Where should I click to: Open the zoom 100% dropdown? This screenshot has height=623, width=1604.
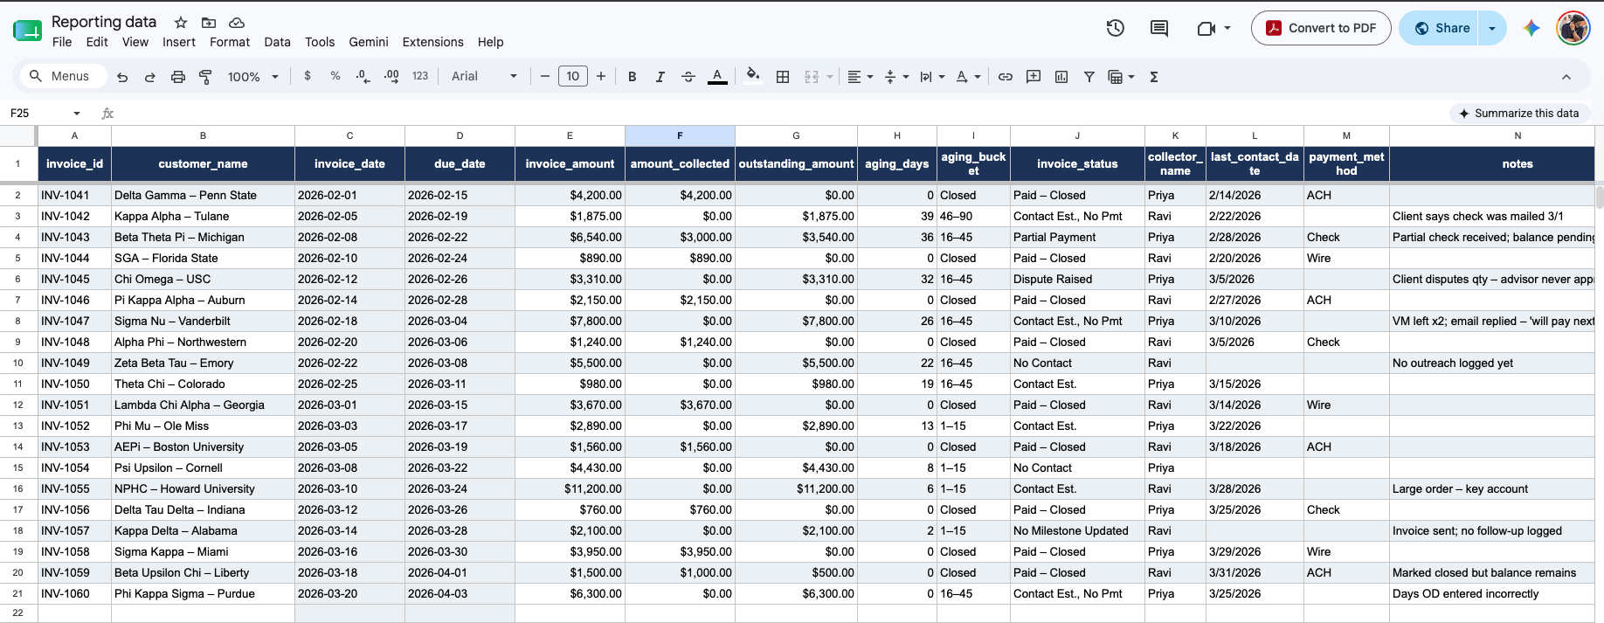pos(252,77)
